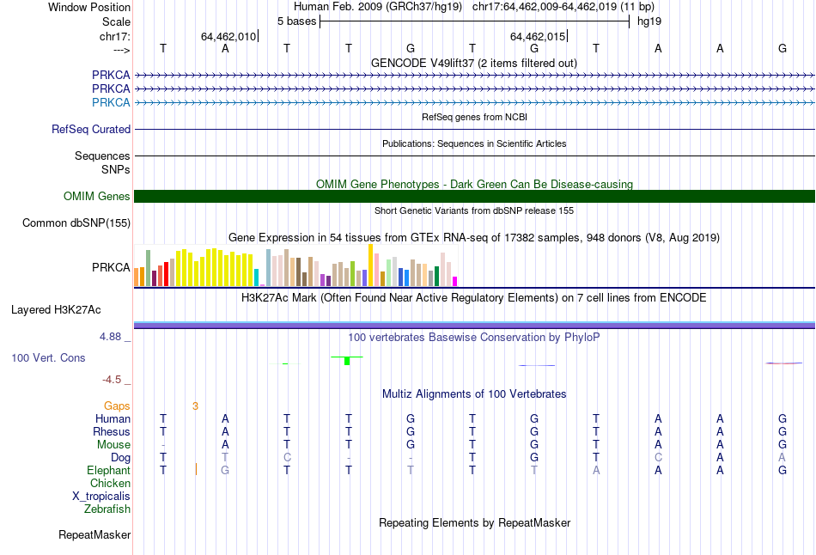Click the RefSeq Curated intron line

click(474, 129)
